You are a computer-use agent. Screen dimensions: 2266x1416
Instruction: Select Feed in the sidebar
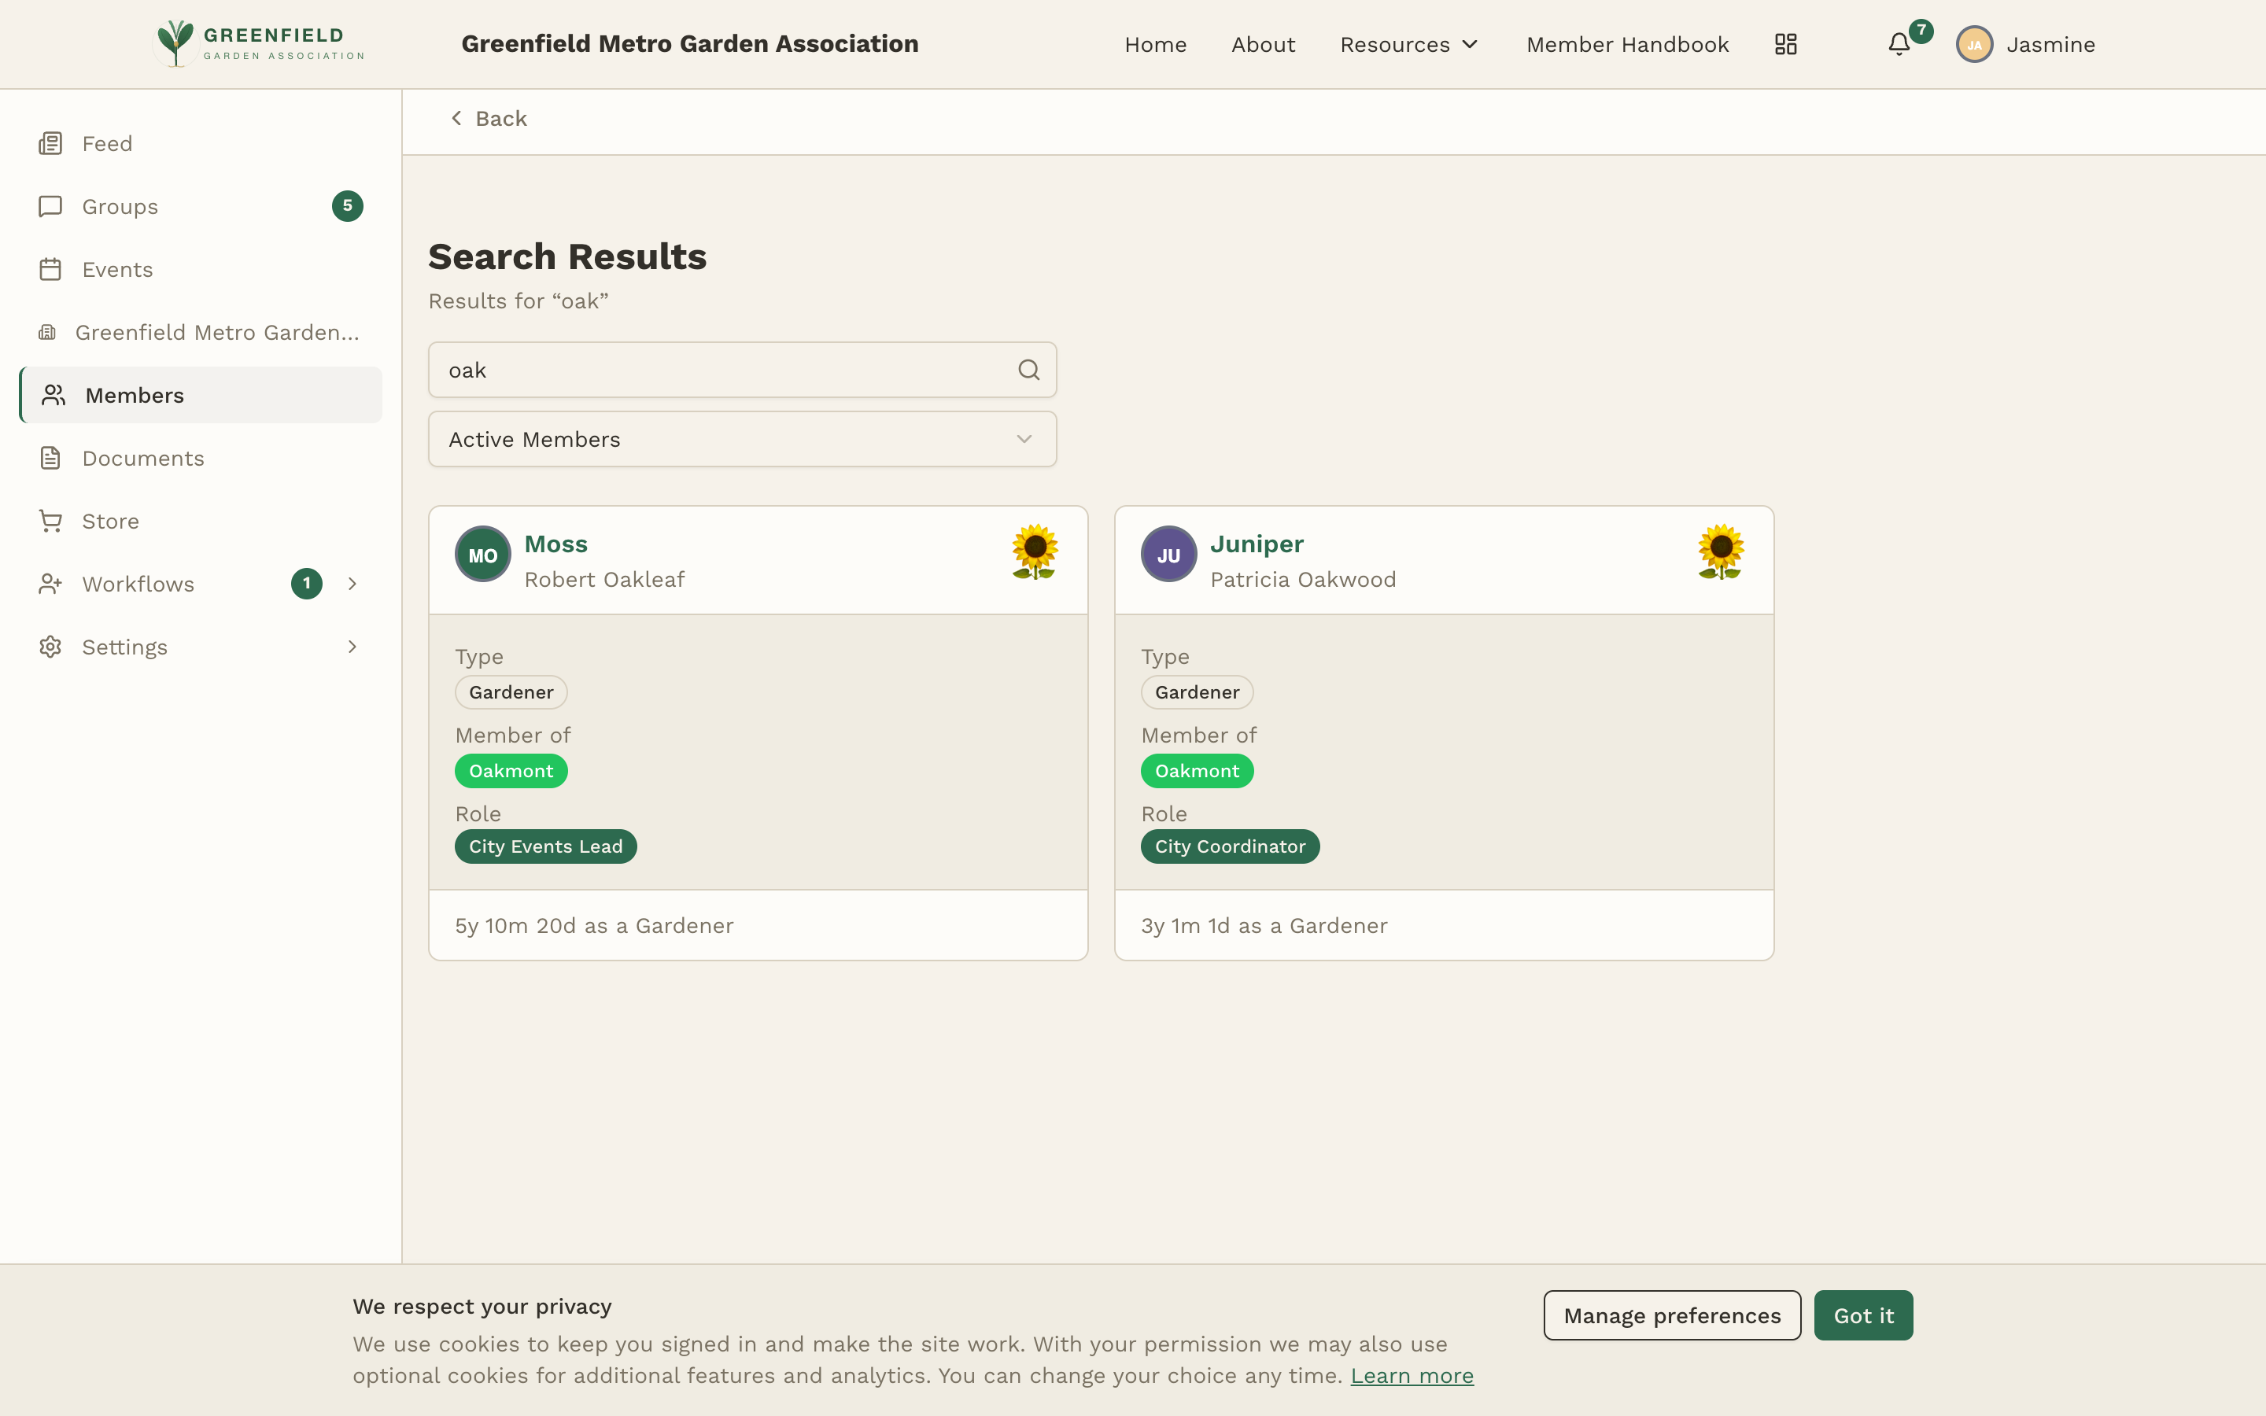[201, 143]
